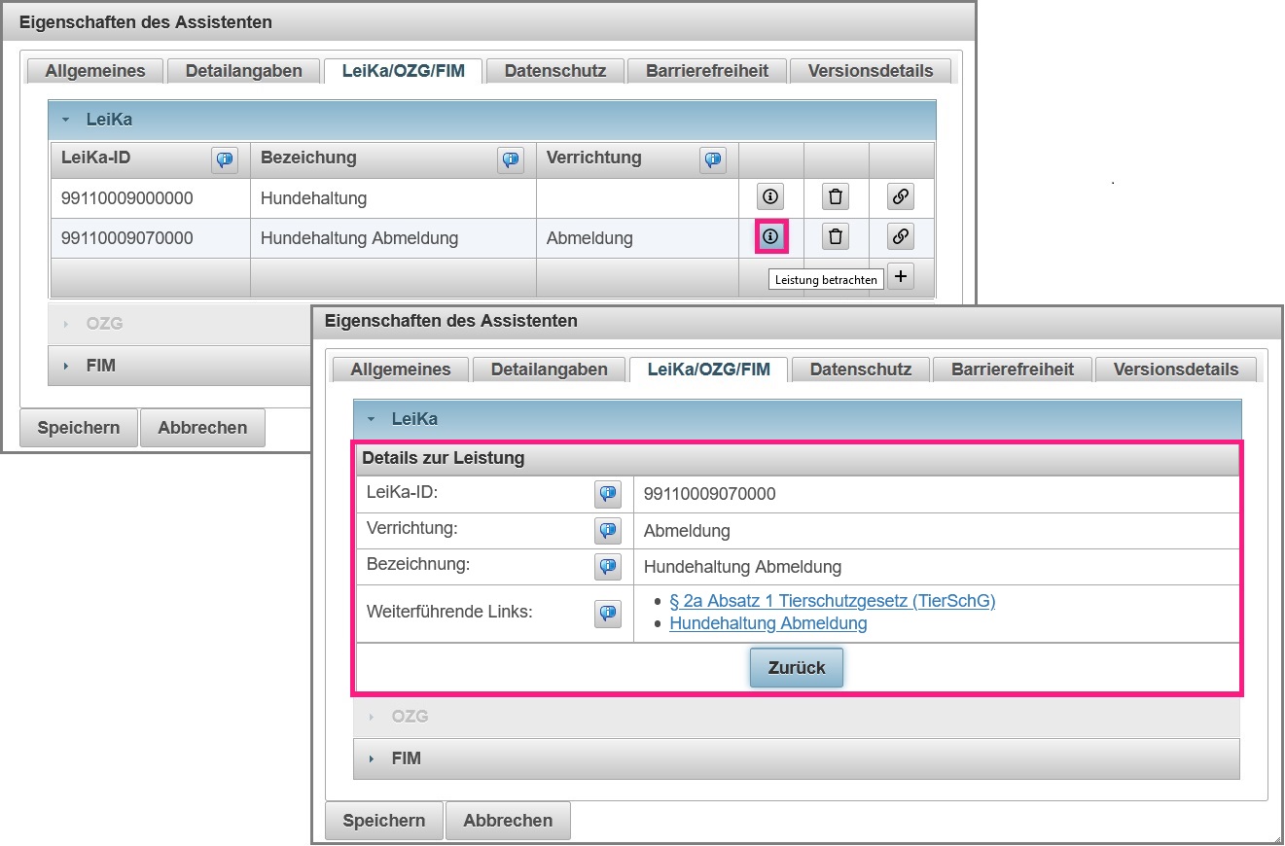Switch to Barrierefreiheit tab in back window
This screenshot has height=846, width=1285.
click(707, 71)
